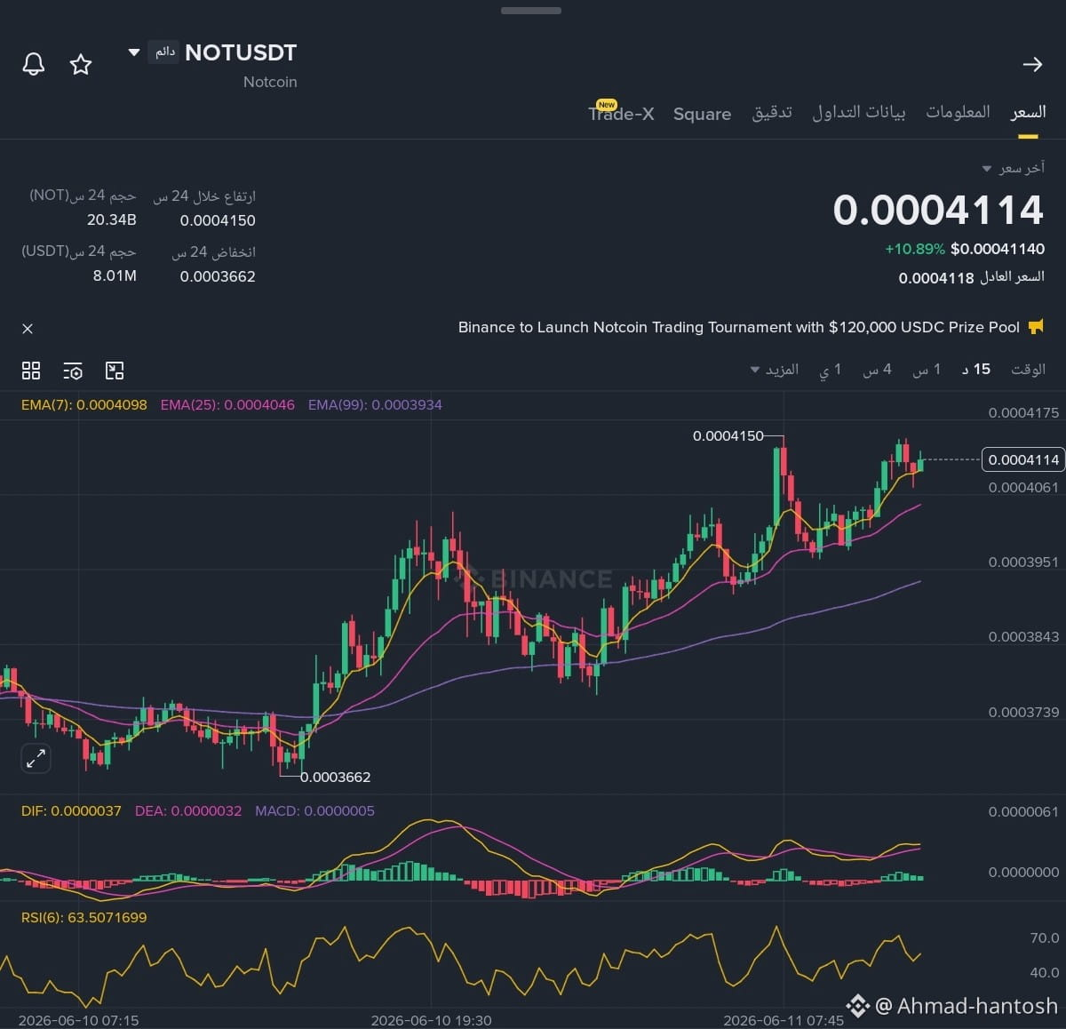Screen dimensions: 1066x1029
Task: Select the 1 ي daily interval
Action: pos(830,369)
